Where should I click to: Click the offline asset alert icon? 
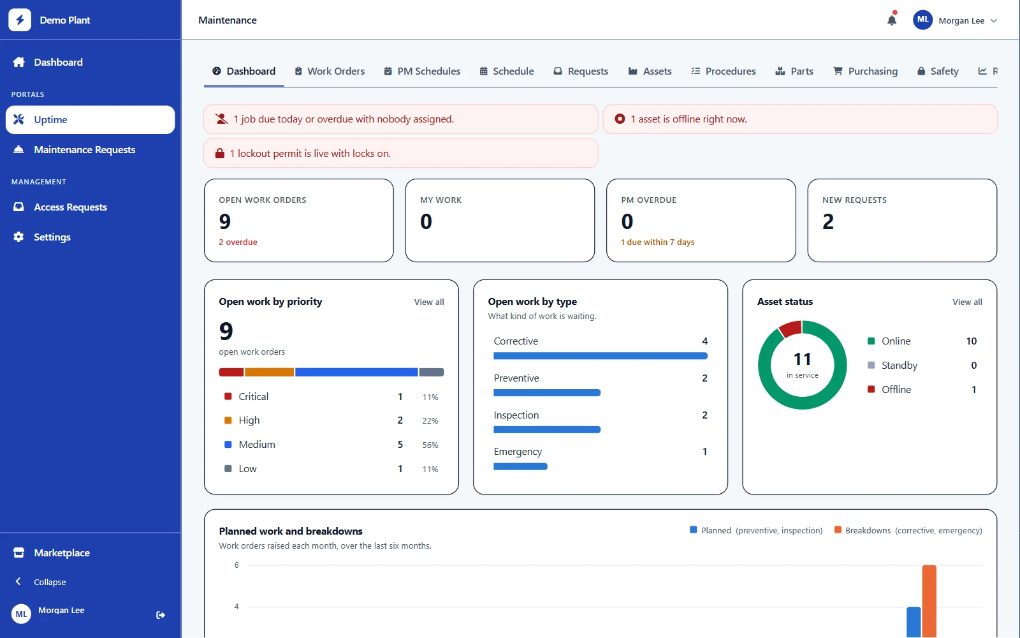click(x=620, y=119)
